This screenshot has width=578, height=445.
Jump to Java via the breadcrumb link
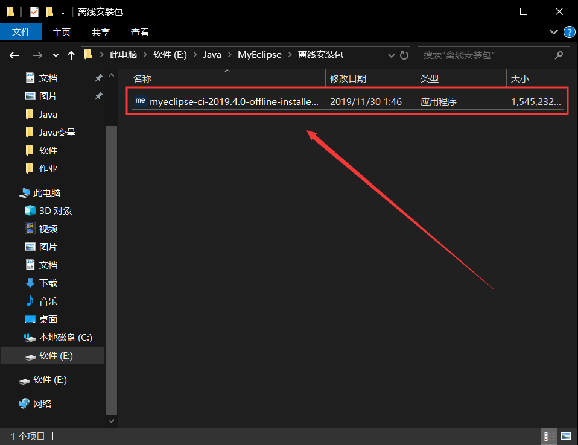212,54
